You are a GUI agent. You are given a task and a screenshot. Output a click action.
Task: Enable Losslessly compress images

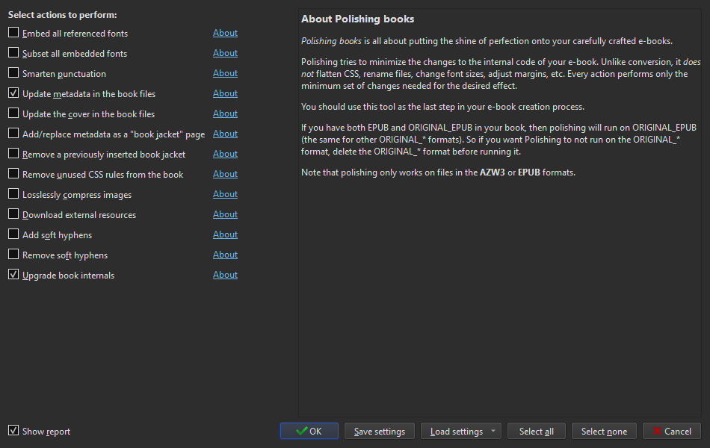point(12,194)
